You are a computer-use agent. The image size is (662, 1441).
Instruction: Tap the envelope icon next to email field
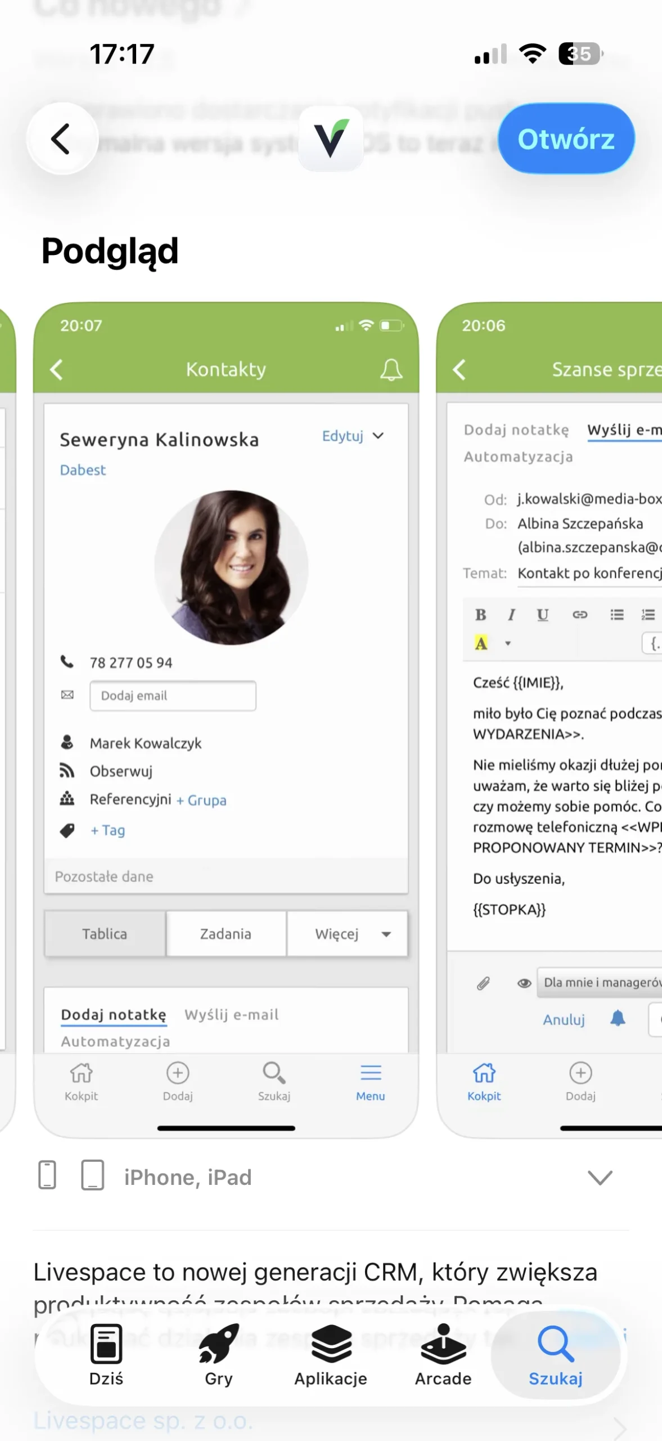coord(67,695)
